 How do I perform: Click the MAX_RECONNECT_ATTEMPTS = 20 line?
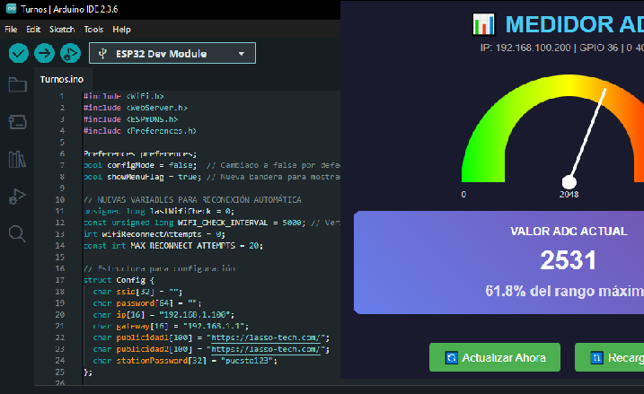pos(173,246)
